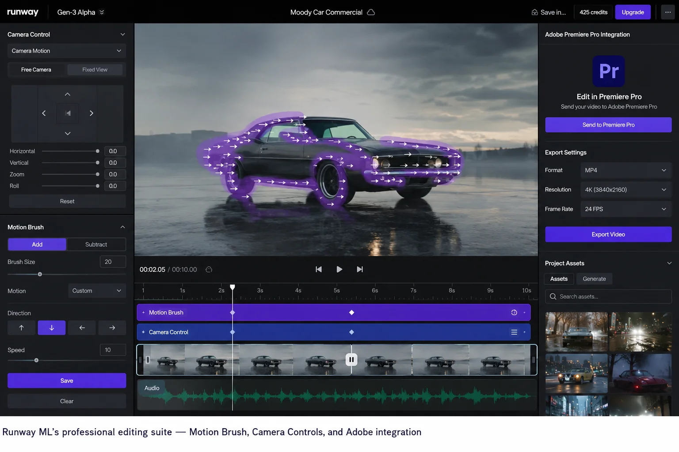Select Add brush mode

pos(37,245)
